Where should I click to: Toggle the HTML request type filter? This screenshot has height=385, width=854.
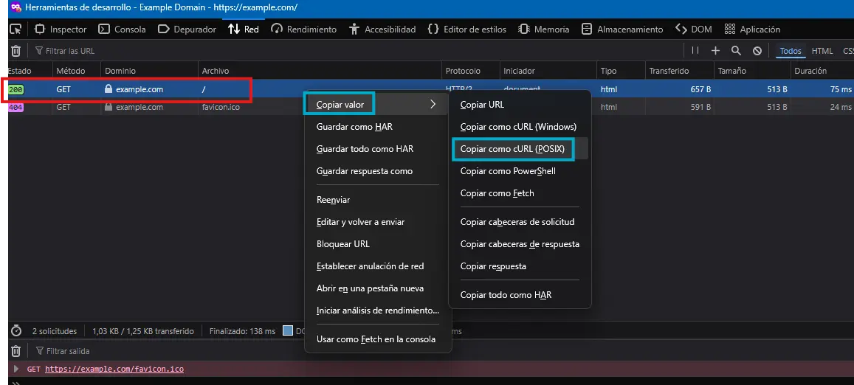[822, 51]
